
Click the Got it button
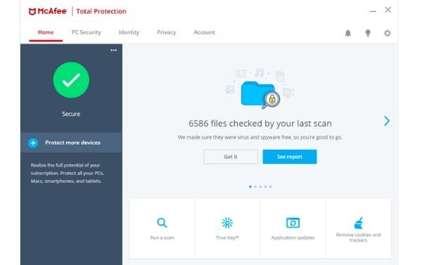tap(231, 157)
